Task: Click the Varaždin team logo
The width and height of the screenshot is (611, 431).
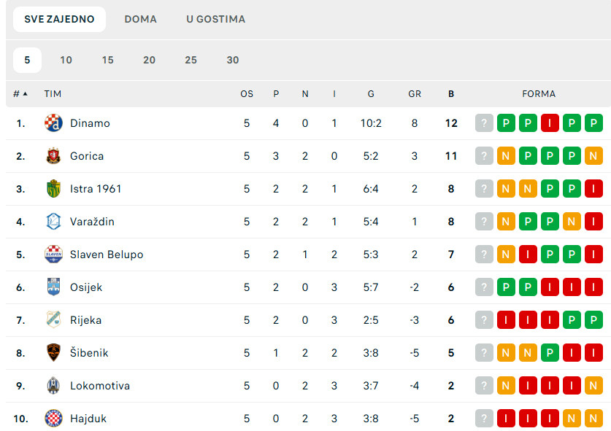Action: coord(53,222)
